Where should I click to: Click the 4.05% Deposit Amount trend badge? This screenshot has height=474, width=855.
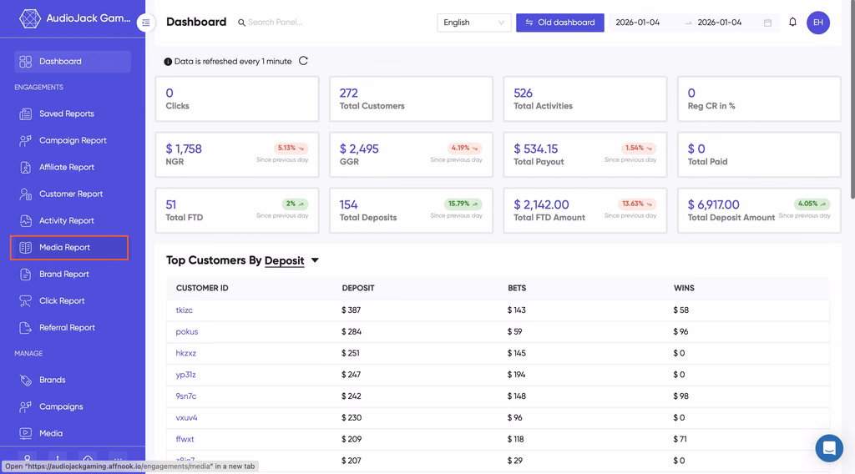coord(812,204)
